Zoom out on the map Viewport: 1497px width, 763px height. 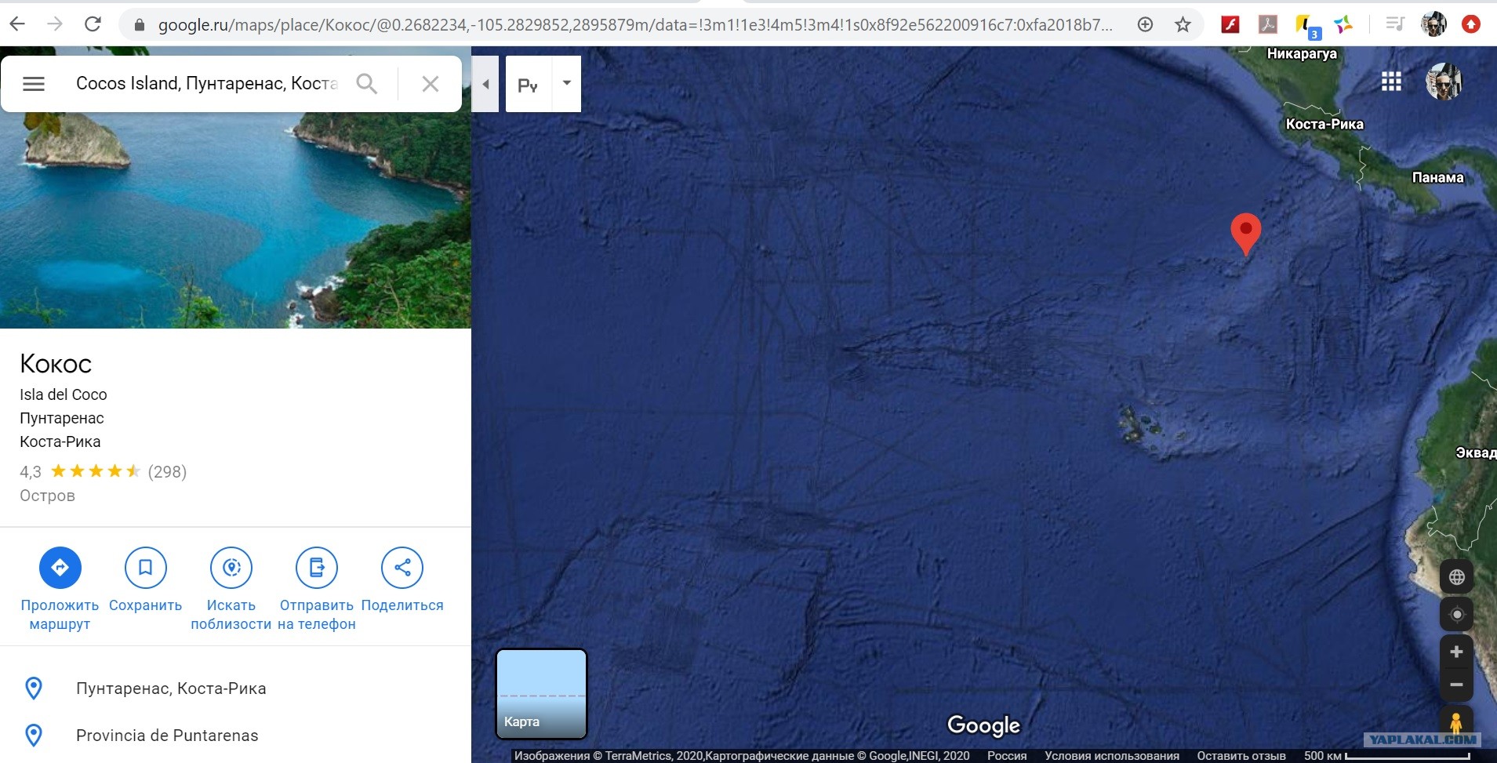click(x=1456, y=685)
